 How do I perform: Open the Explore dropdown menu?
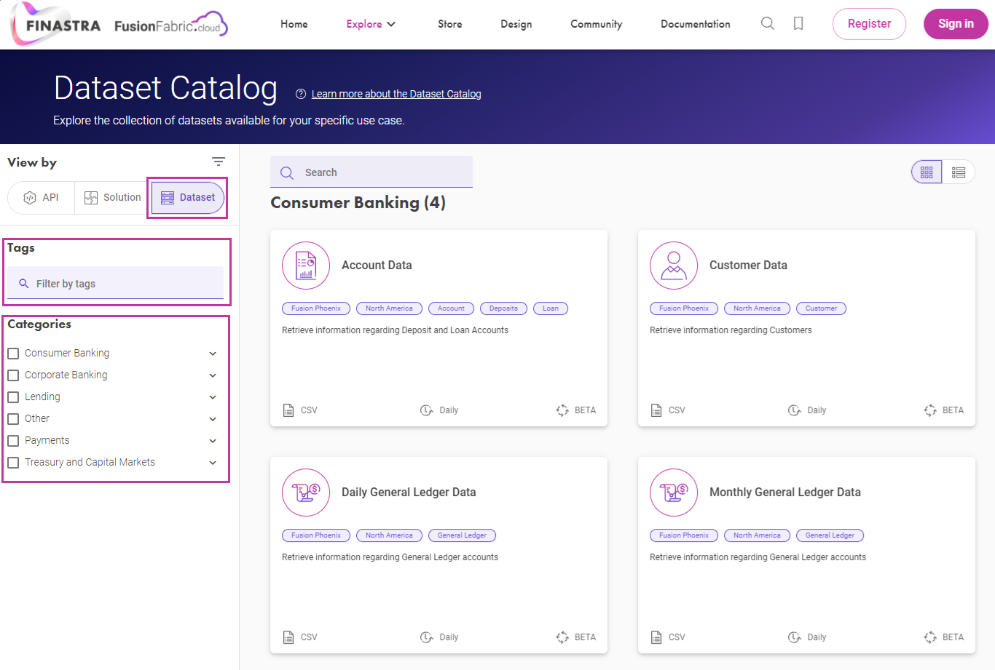[371, 24]
